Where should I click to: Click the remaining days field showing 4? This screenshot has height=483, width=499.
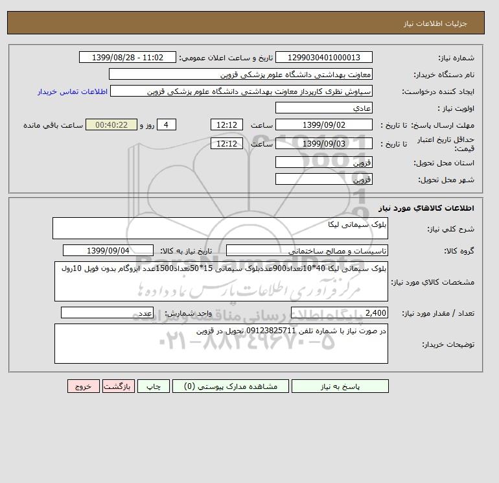pyautogui.click(x=166, y=125)
